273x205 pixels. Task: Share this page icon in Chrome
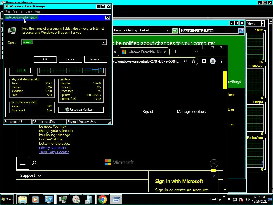point(185,61)
